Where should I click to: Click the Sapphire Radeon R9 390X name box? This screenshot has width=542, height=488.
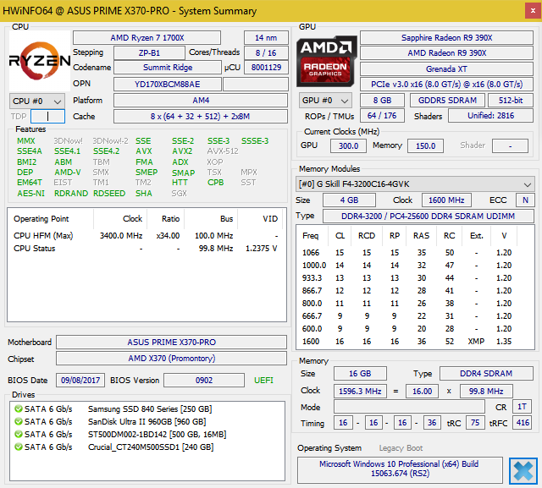click(x=447, y=38)
